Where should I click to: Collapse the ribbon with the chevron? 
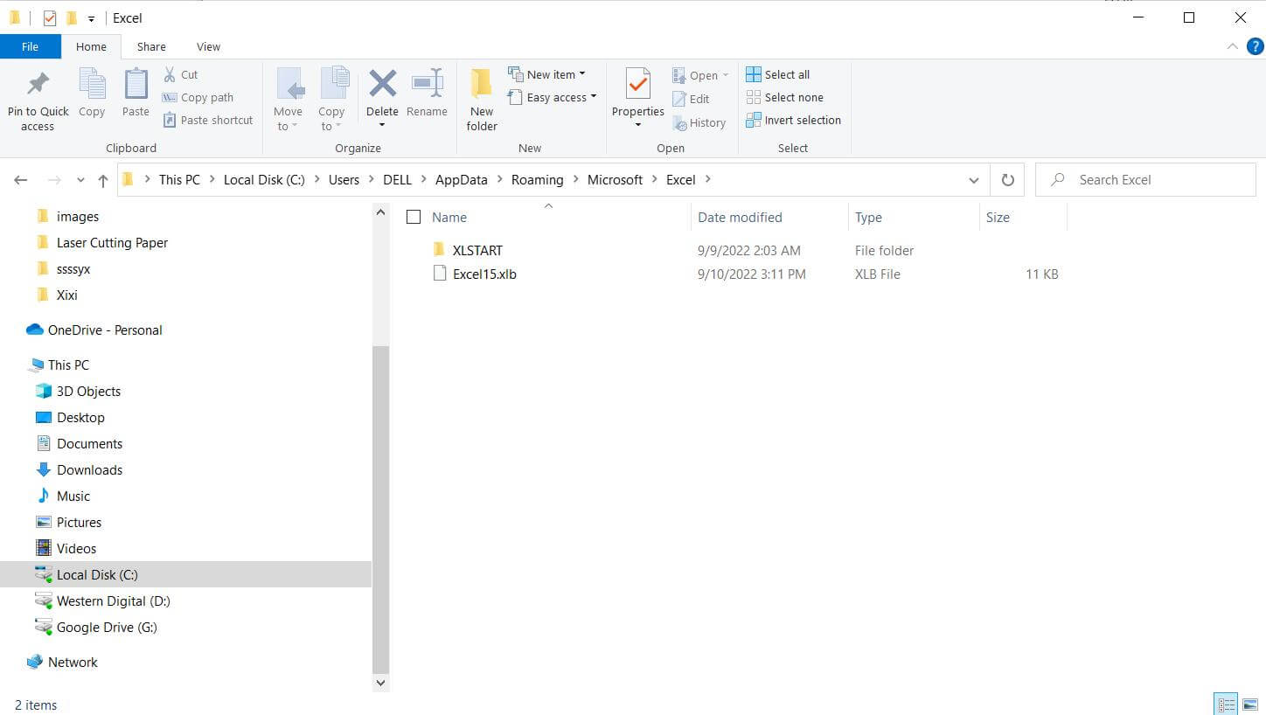[x=1232, y=46]
